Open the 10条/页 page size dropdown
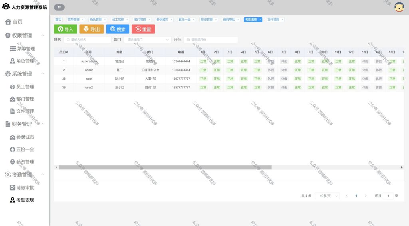Image resolution: width=409 pixels, height=226 pixels. pyautogui.click(x=328, y=196)
